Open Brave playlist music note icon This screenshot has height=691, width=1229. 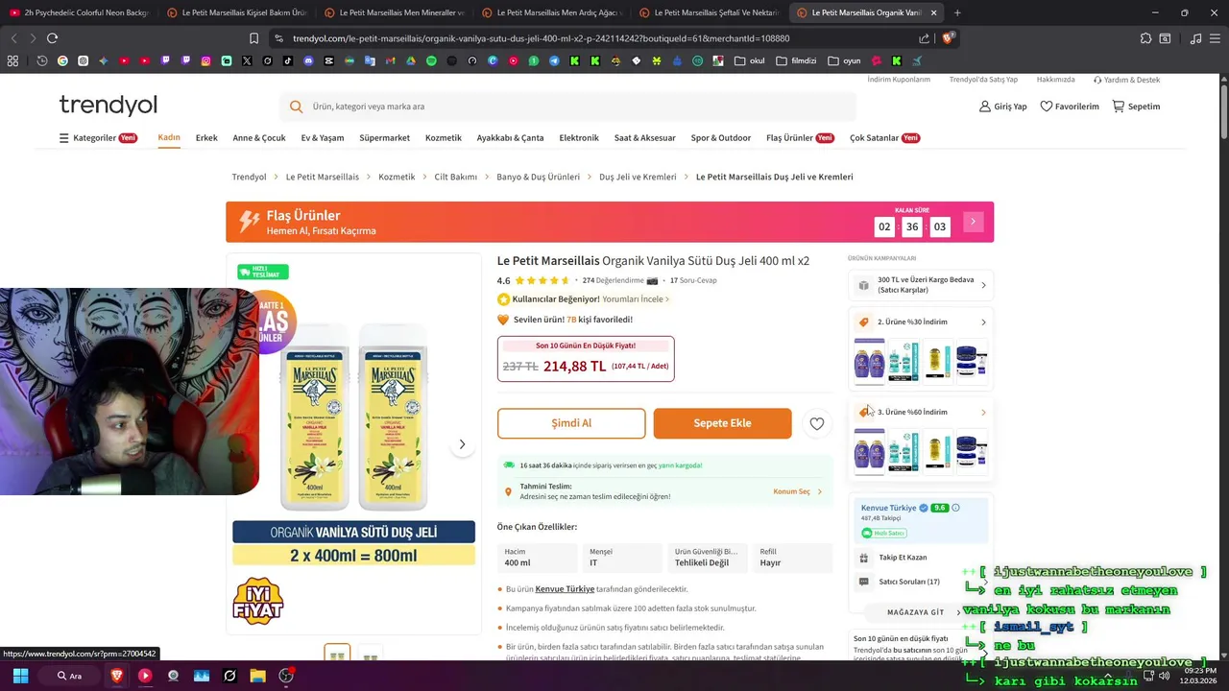[1195, 38]
